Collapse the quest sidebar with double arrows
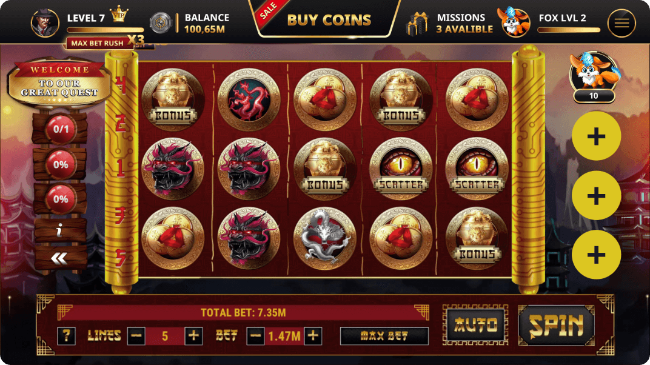Viewport: 650px width, 365px height. pos(59,258)
